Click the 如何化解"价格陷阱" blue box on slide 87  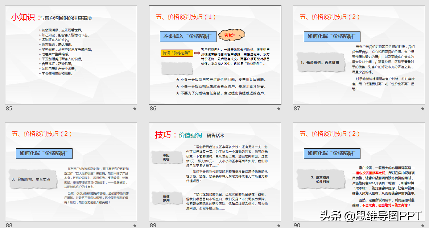332,36
